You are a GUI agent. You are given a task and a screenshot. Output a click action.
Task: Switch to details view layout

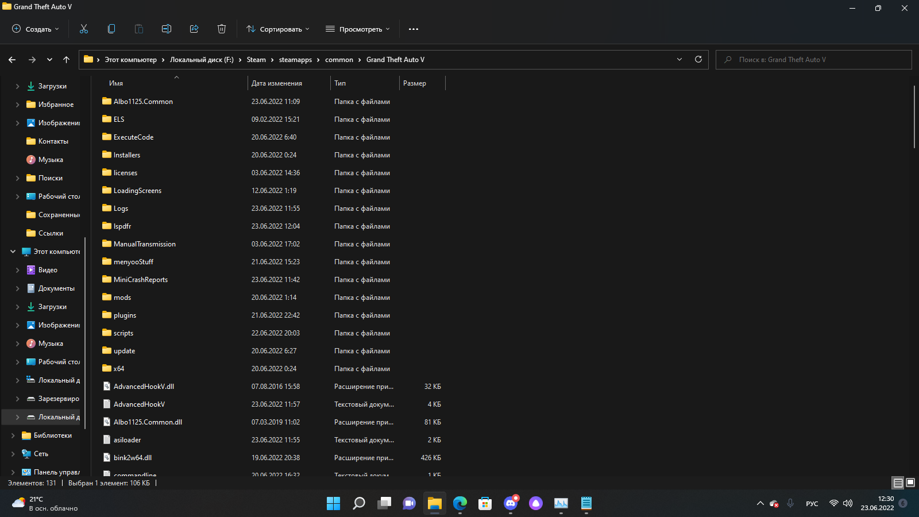pyautogui.click(x=898, y=483)
